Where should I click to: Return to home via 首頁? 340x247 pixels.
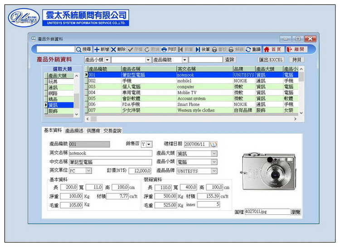tap(273, 49)
